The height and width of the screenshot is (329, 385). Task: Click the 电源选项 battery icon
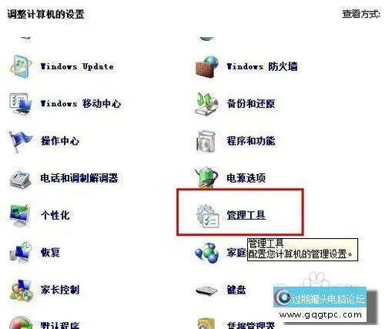click(x=207, y=177)
